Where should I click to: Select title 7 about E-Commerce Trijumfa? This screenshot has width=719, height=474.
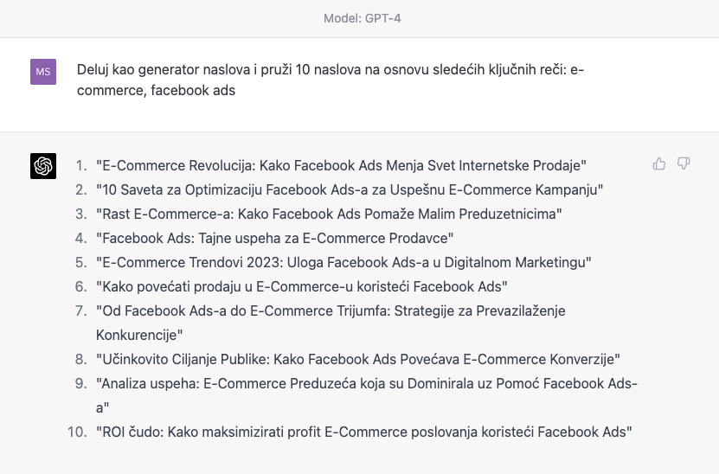coord(331,323)
